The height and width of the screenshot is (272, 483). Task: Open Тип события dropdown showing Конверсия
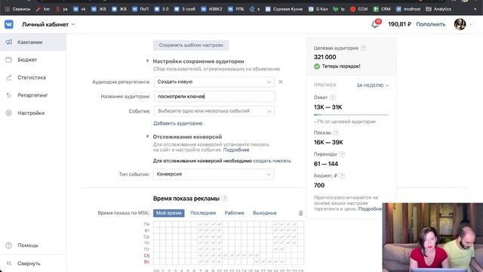214,175
